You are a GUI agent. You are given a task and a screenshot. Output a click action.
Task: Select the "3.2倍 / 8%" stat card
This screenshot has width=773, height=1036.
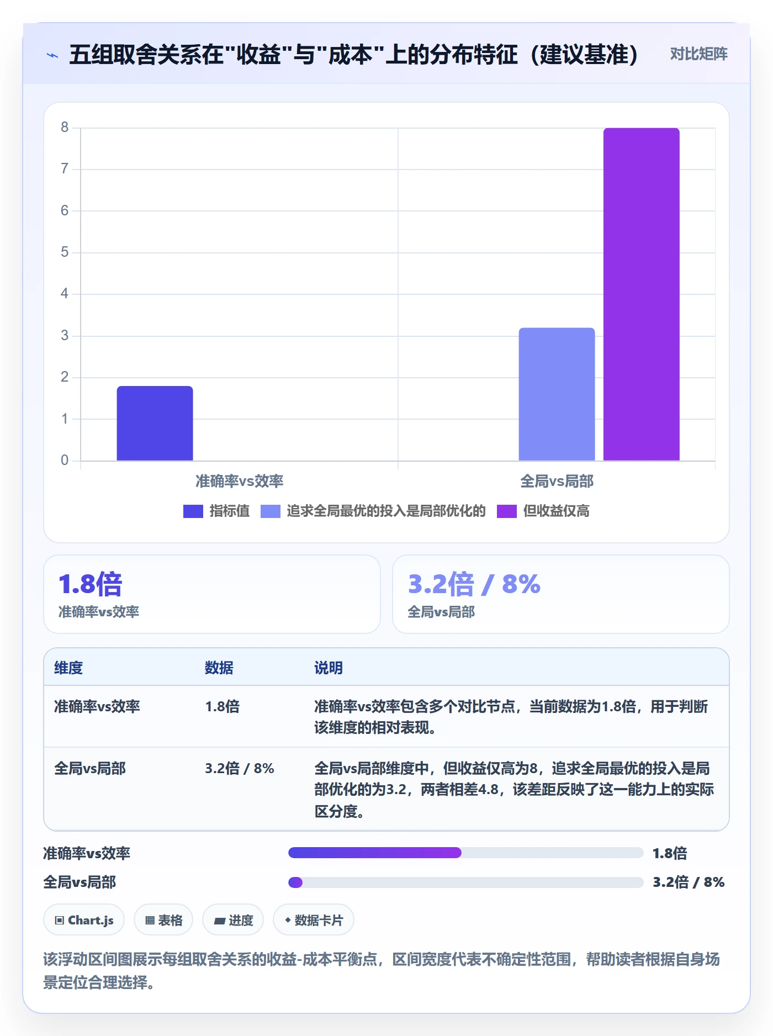click(561, 594)
